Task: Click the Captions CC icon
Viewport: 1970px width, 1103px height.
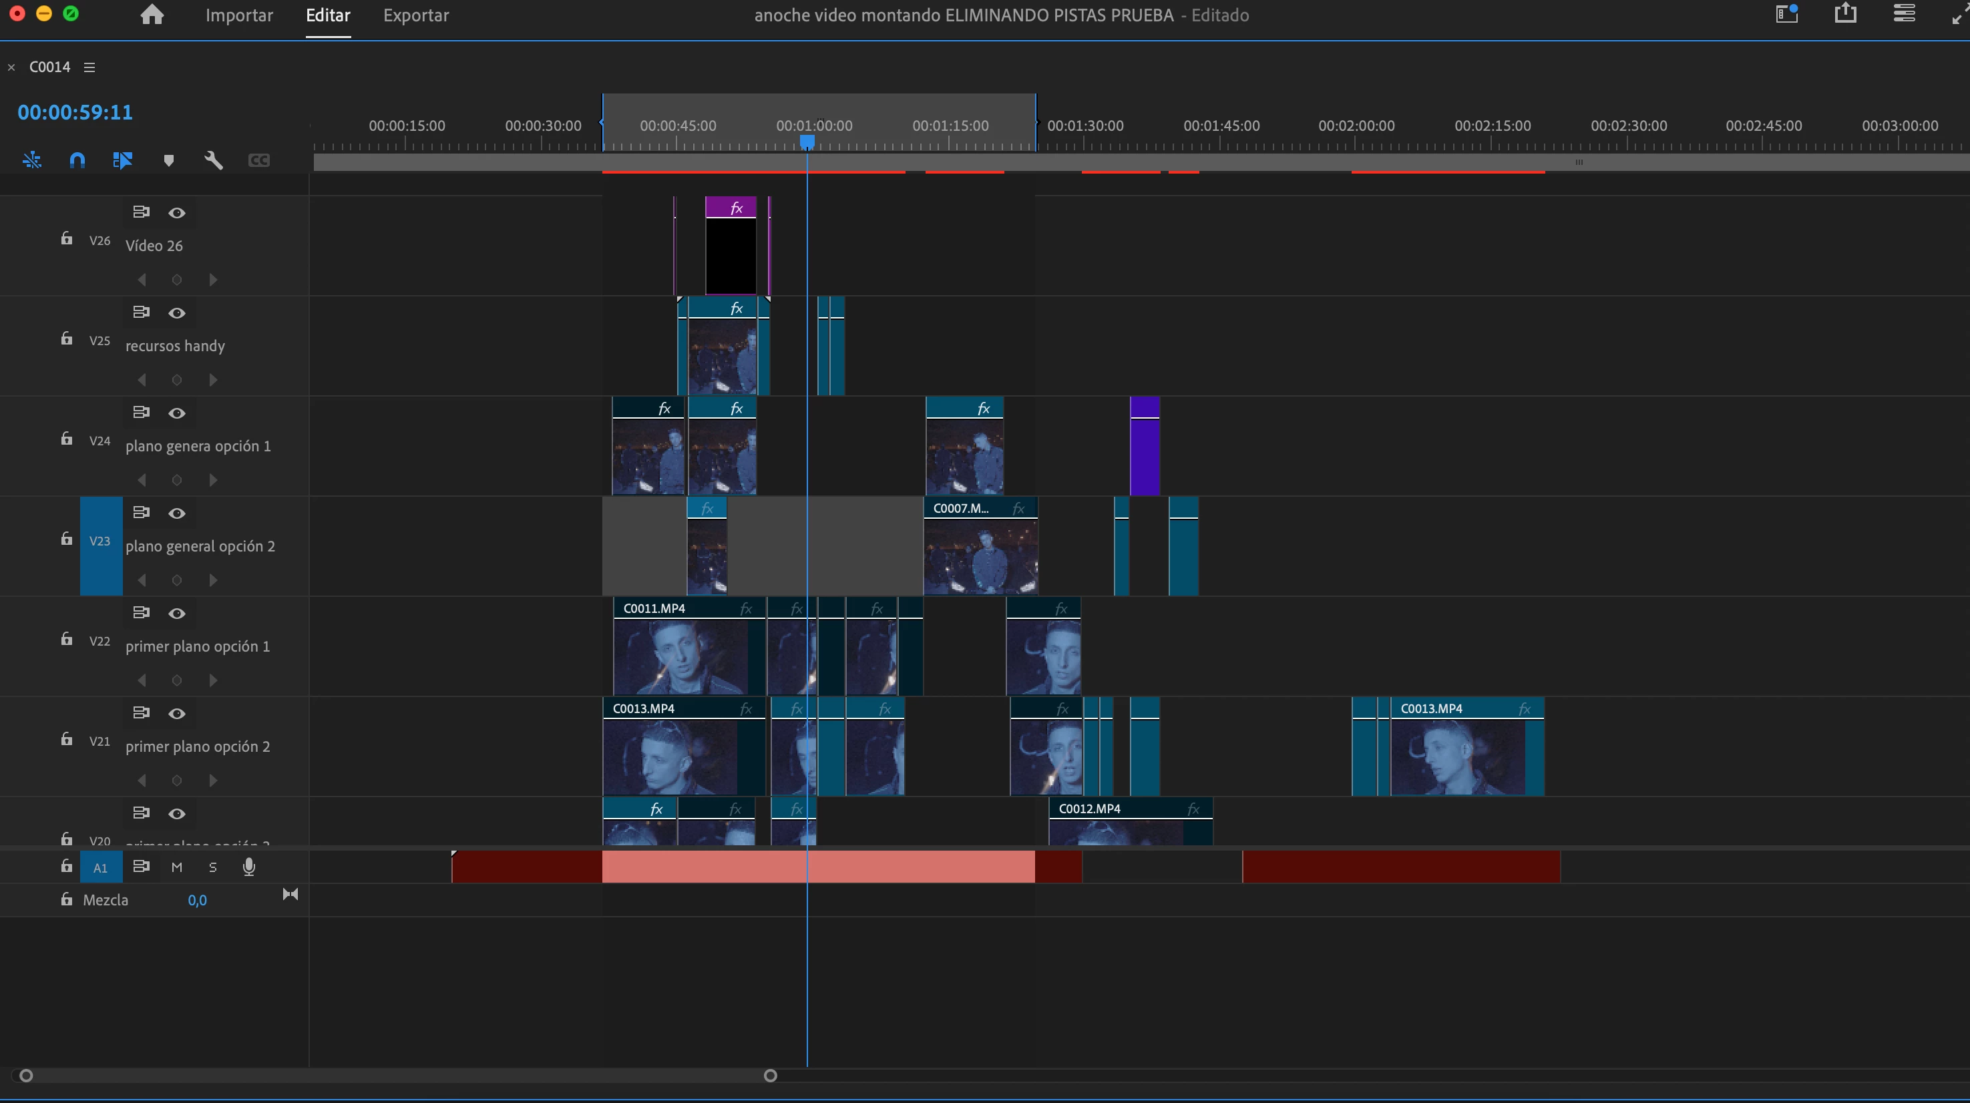Action: (258, 160)
